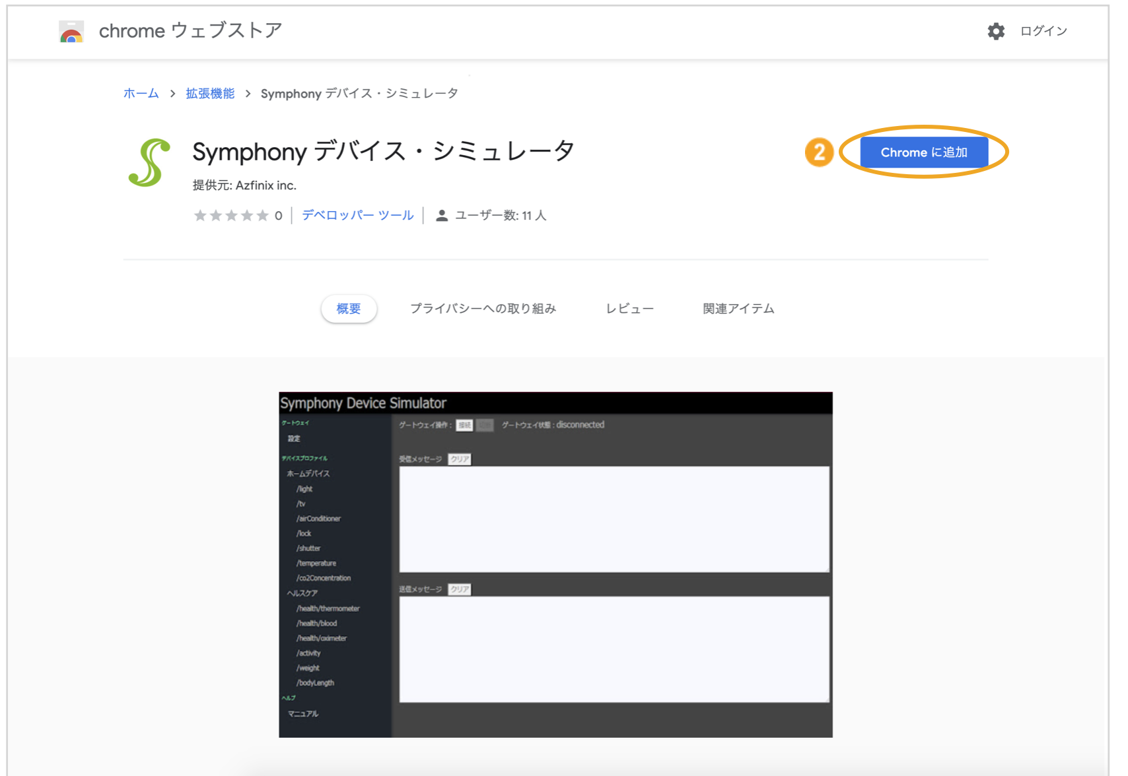
Task: Open 拡張機能 breadcrumb link
Action: 210,94
